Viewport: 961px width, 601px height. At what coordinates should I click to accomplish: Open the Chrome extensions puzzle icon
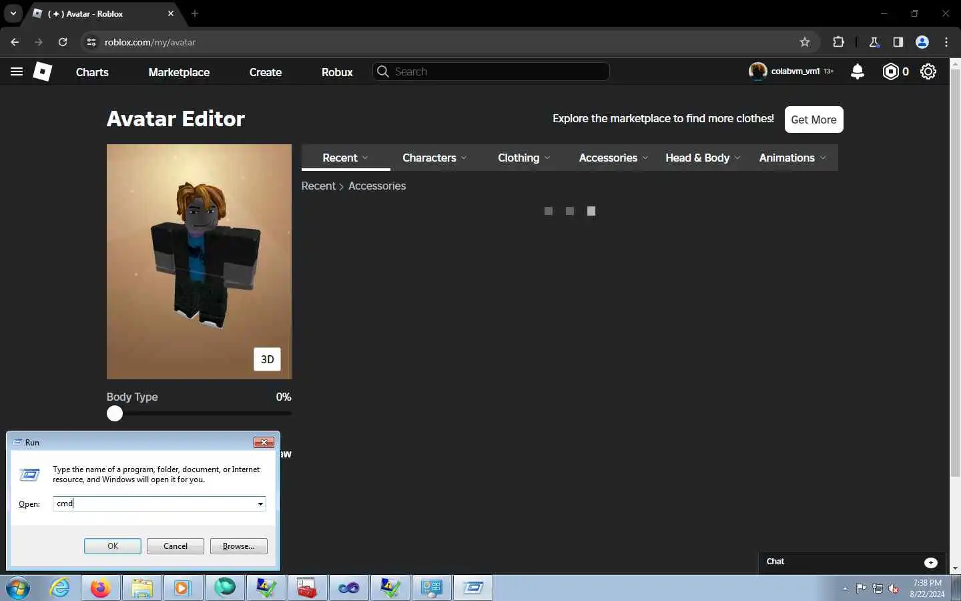(839, 42)
